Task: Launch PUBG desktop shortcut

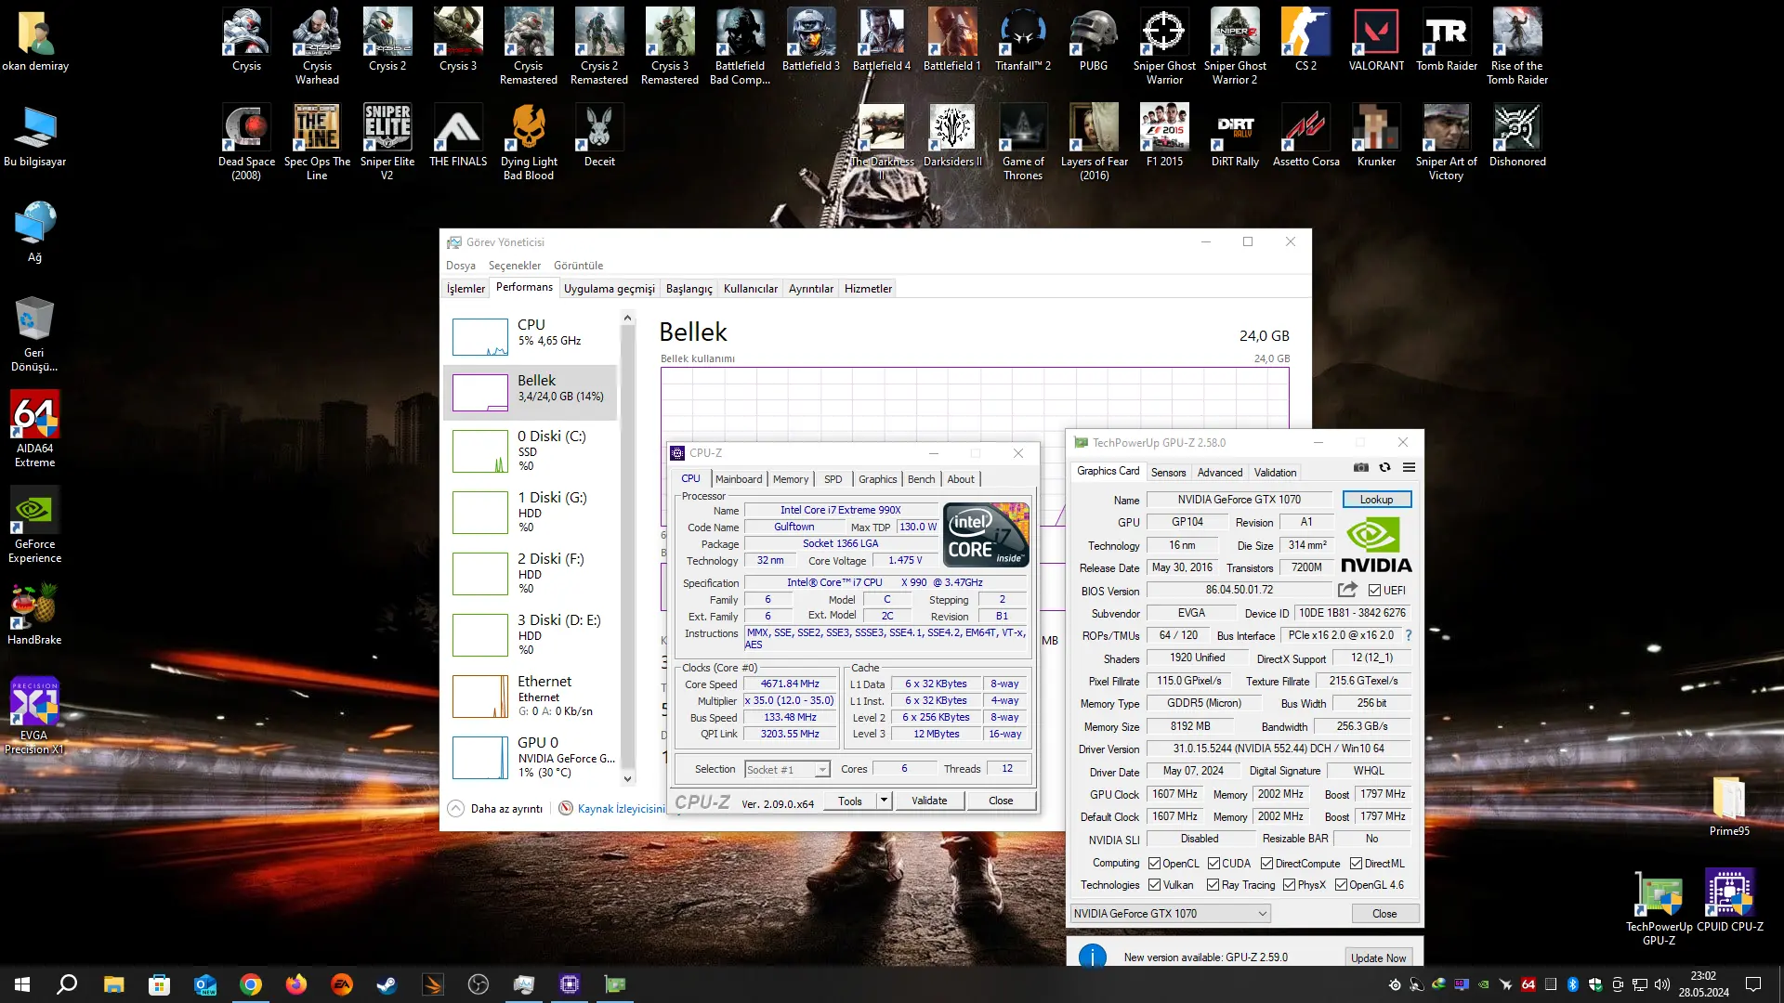Action: [x=1094, y=40]
